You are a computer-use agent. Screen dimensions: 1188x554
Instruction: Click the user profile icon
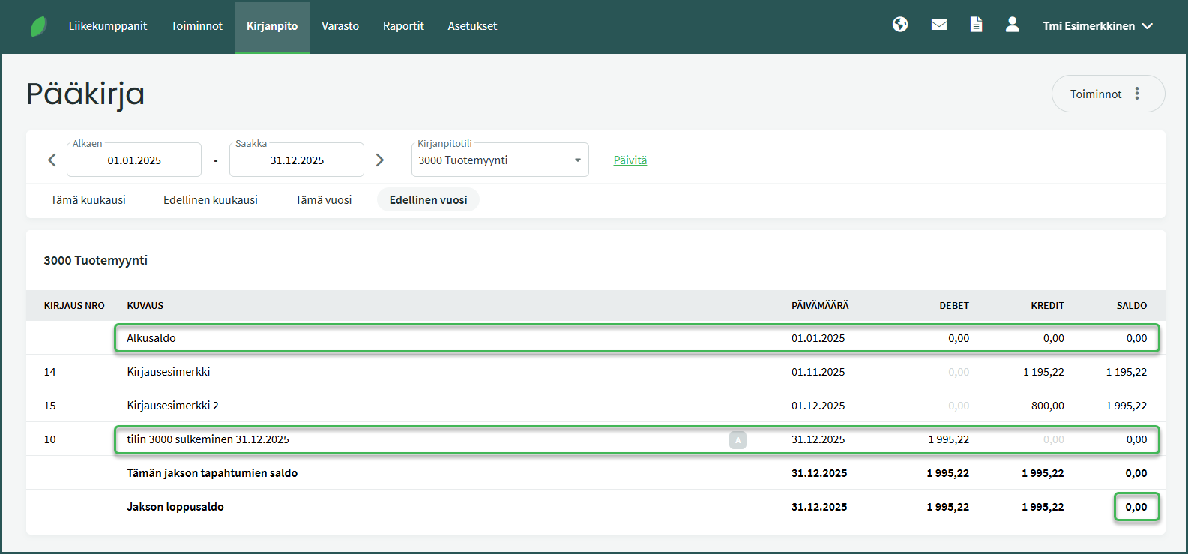coord(1012,25)
